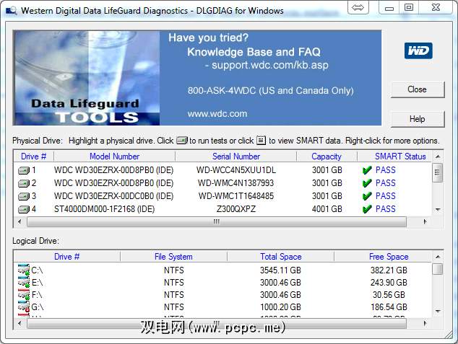Click serial number WD-WMC1T1648485

pyautogui.click(x=236, y=196)
